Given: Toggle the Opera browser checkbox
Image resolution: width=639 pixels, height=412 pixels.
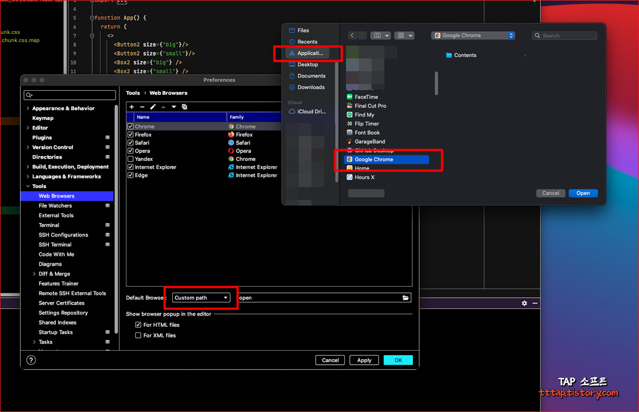Looking at the screenshot, I should pos(130,151).
